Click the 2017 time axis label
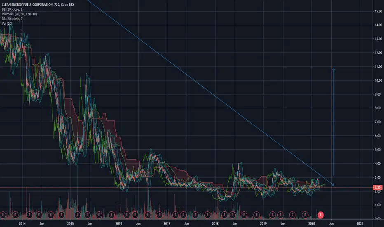Screen dimensions: 384x227 (167, 224)
